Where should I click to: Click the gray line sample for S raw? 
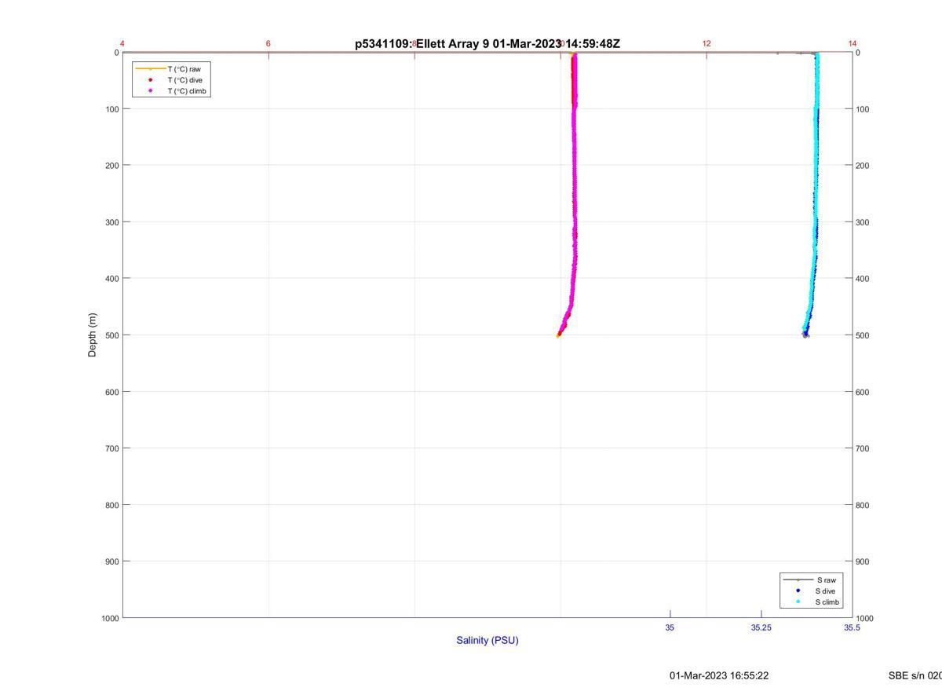(798, 580)
